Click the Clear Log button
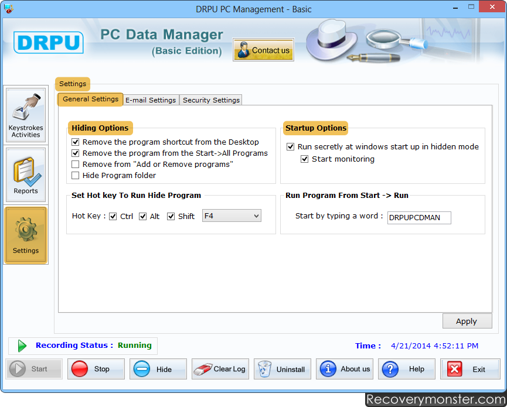507x407 pixels. click(x=220, y=369)
